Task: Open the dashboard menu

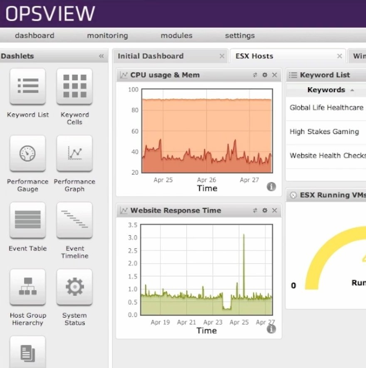Action: click(35, 35)
